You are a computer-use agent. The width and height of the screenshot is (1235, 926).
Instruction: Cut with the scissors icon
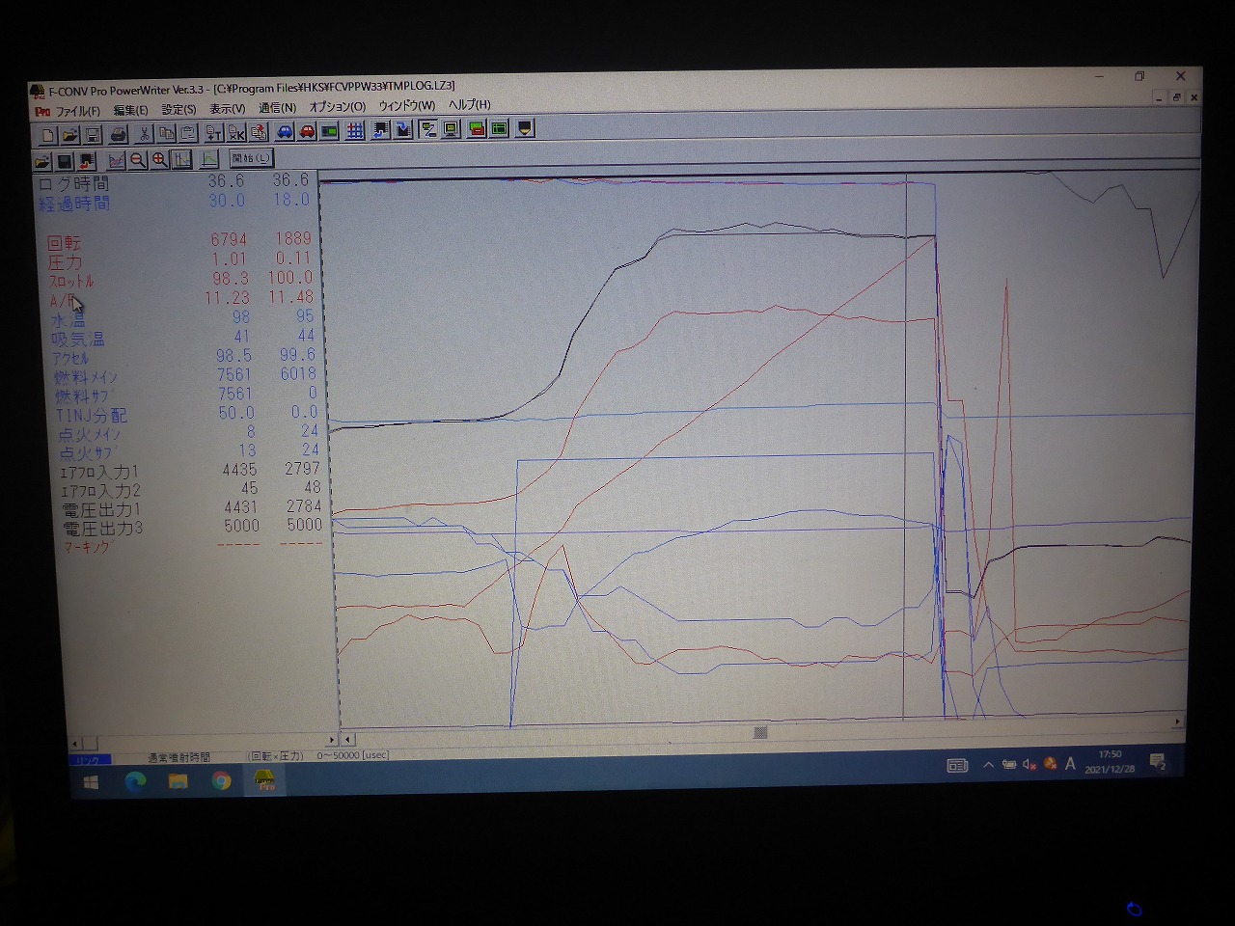click(x=145, y=134)
